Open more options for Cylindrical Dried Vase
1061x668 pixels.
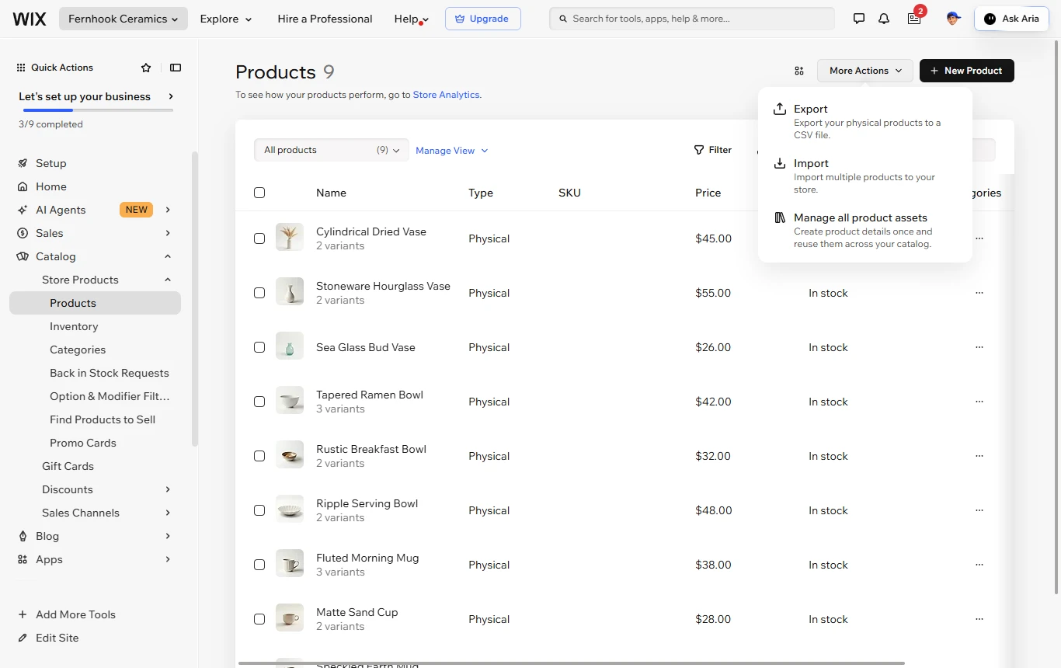coord(979,238)
